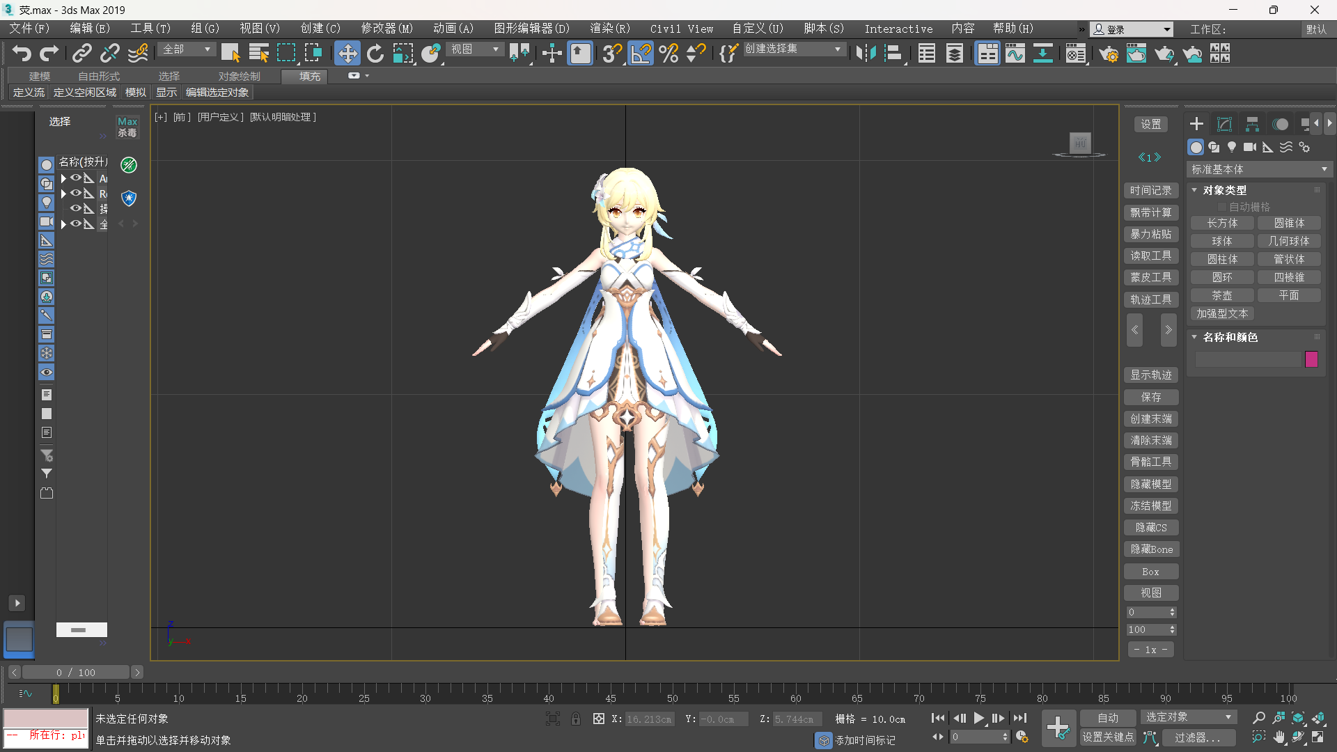This screenshot has width=1337, height=752.
Task: Open Schematic View icon
Action: tap(1042, 54)
